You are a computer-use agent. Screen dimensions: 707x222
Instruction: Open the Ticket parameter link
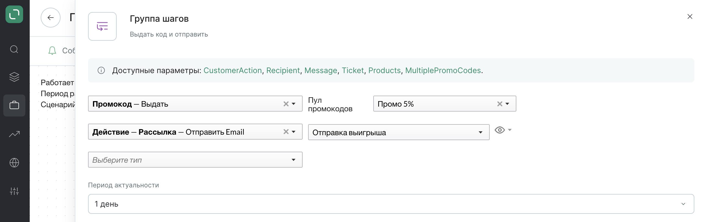coord(353,71)
